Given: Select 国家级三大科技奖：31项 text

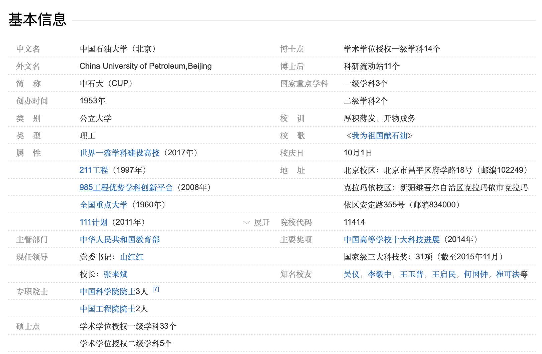Looking at the screenshot, I should pos(388,257).
